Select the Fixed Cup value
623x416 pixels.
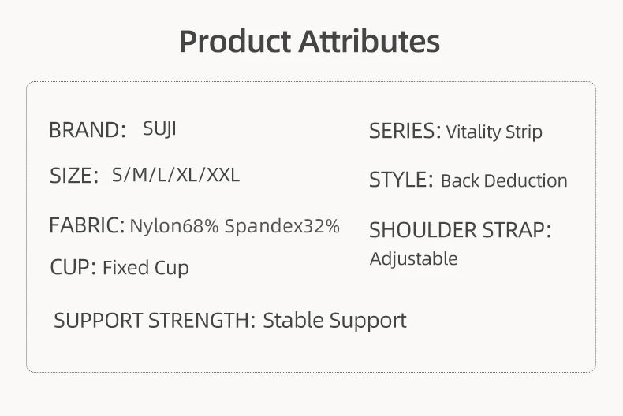tap(146, 268)
